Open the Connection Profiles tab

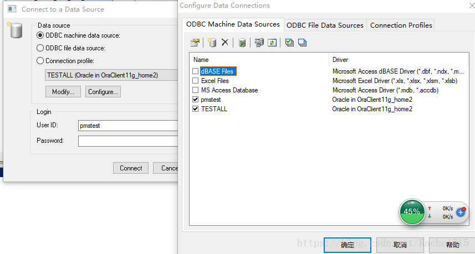coord(401,25)
